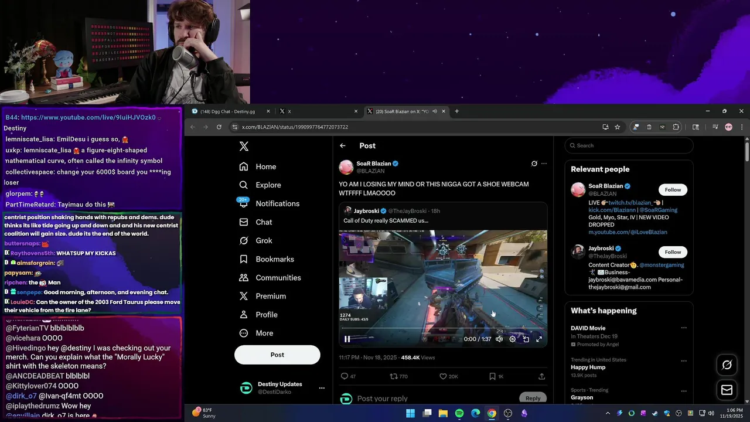Mute the SoaR Blazian tab audio icon

point(435,111)
